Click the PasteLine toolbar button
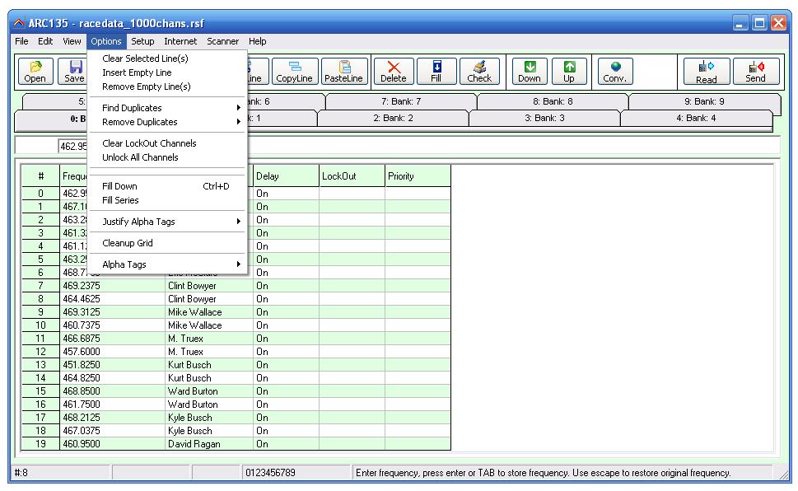798x491 pixels. (x=344, y=72)
